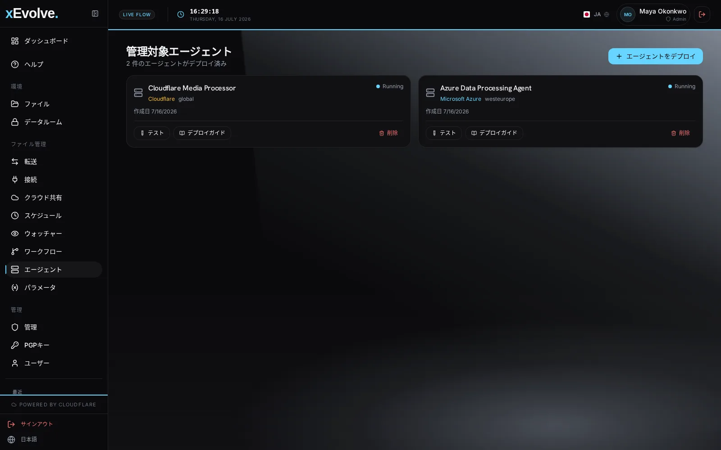The height and width of the screenshot is (450, 721).
Task: Click the plug icon beside 接続
Action: pyautogui.click(x=15, y=180)
